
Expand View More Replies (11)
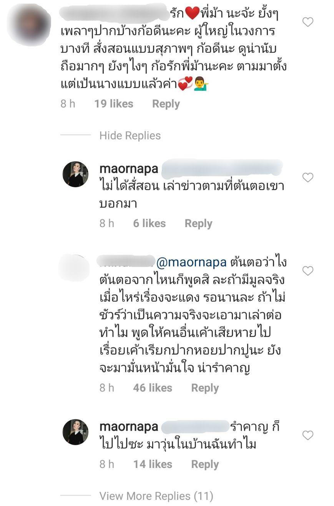point(156,496)
